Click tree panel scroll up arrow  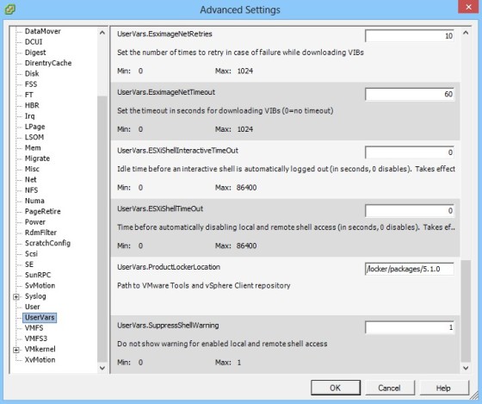coord(102,33)
